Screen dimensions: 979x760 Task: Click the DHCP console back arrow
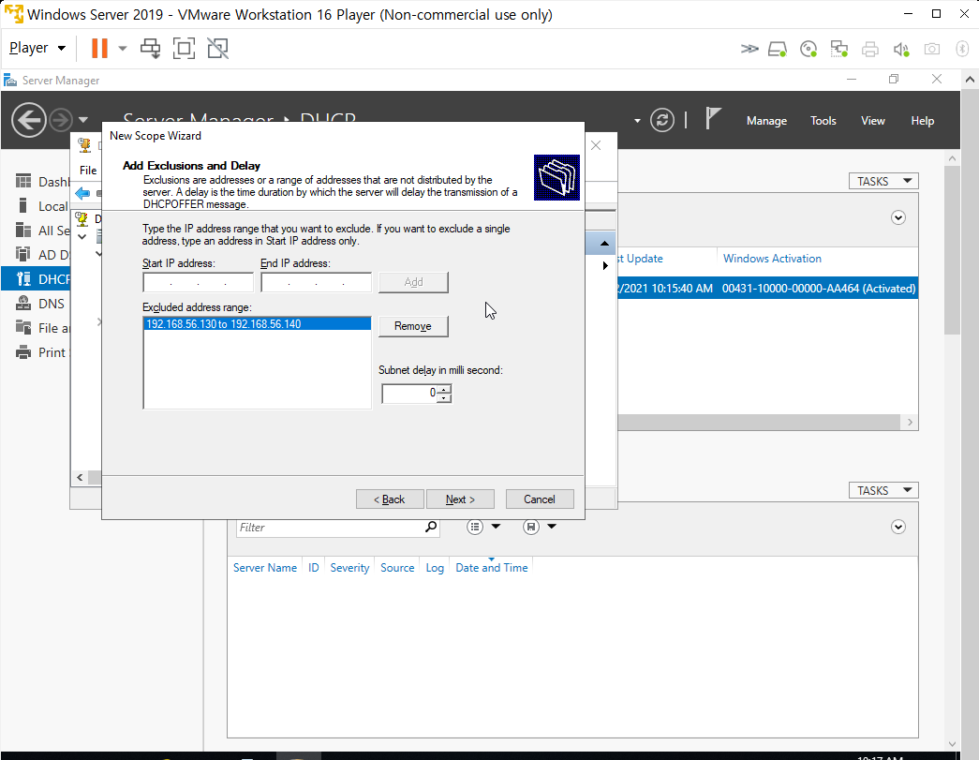point(82,194)
